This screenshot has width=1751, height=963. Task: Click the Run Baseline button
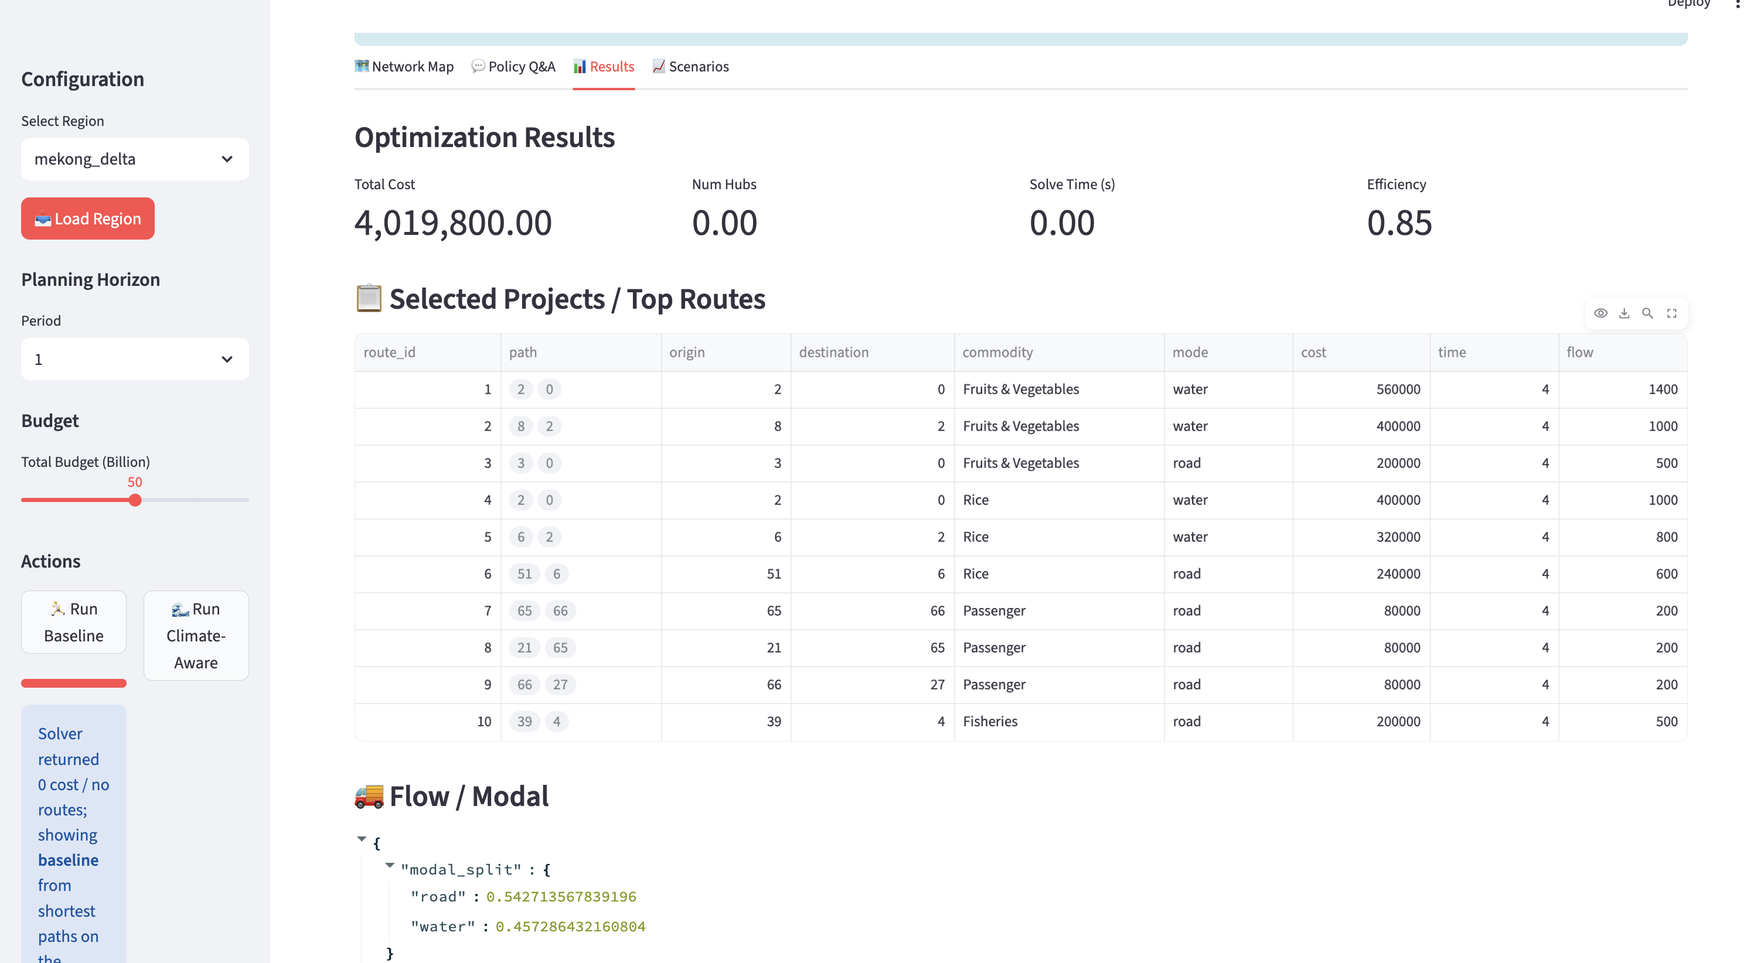coord(73,622)
